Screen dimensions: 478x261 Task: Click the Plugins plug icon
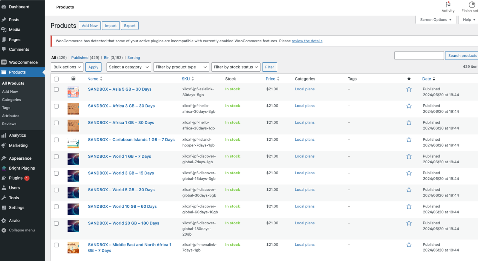(x=4, y=178)
